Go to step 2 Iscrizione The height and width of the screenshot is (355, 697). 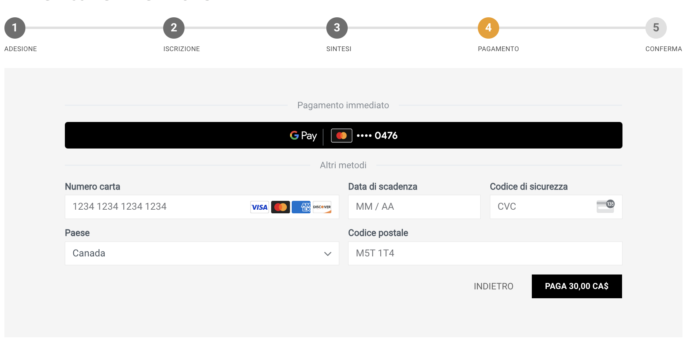pos(174,28)
